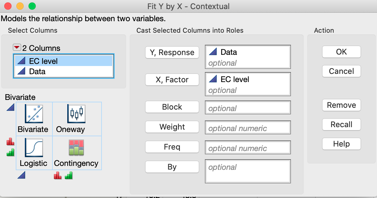Open the red triangle menu for 2 Columns

coord(17,48)
